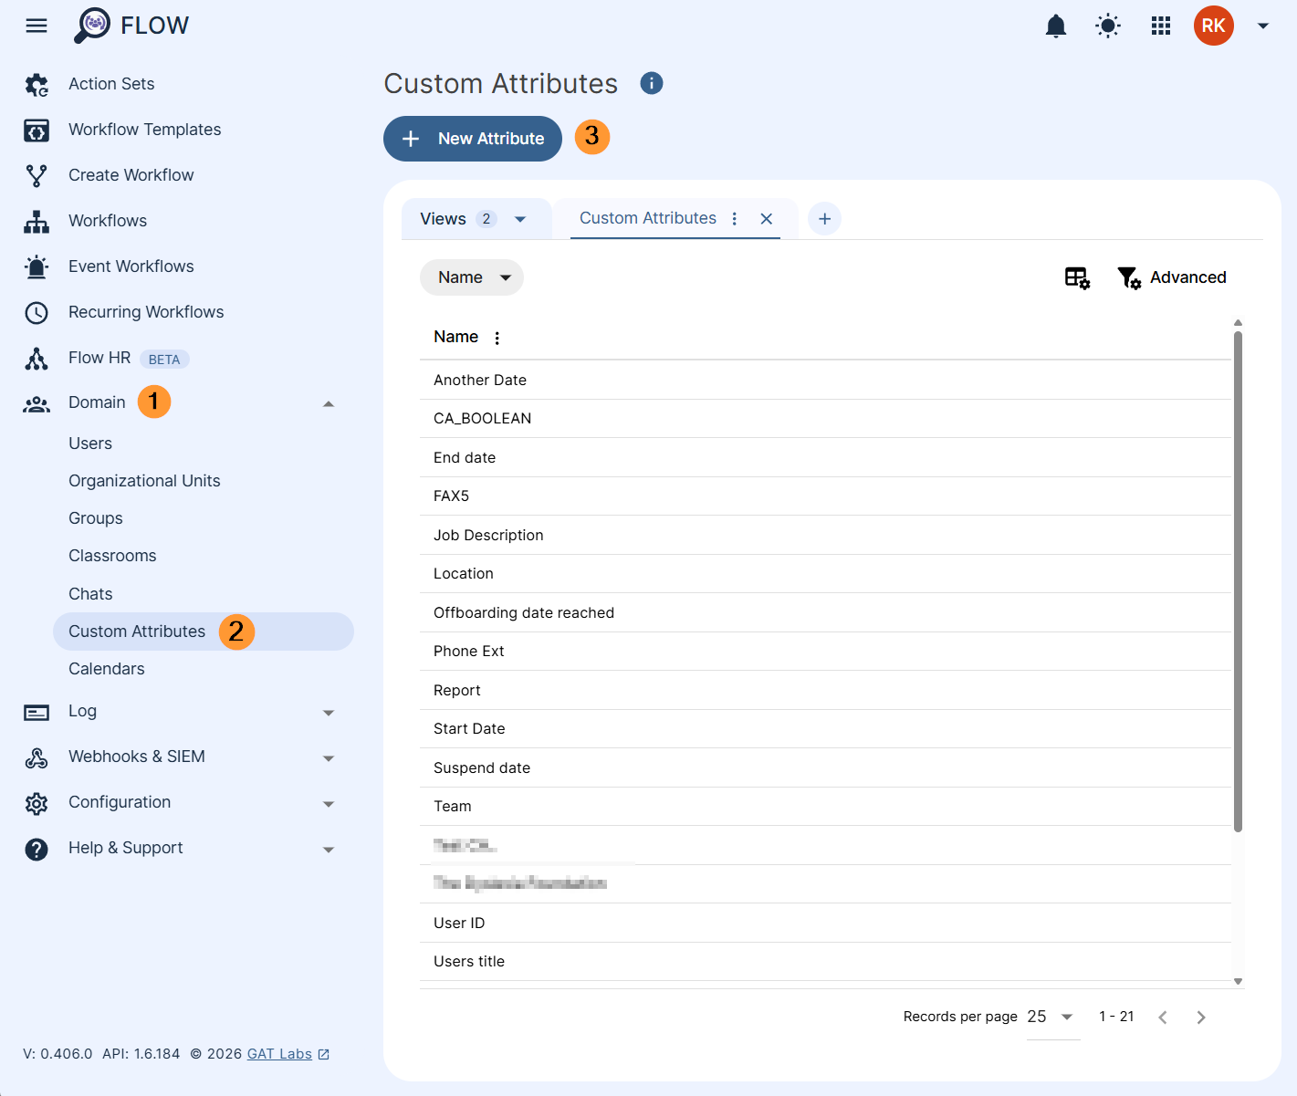Click the kebab menu on the Custom Attributes tab
Viewport: 1297px width, 1096px height.
pyautogui.click(x=734, y=218)
